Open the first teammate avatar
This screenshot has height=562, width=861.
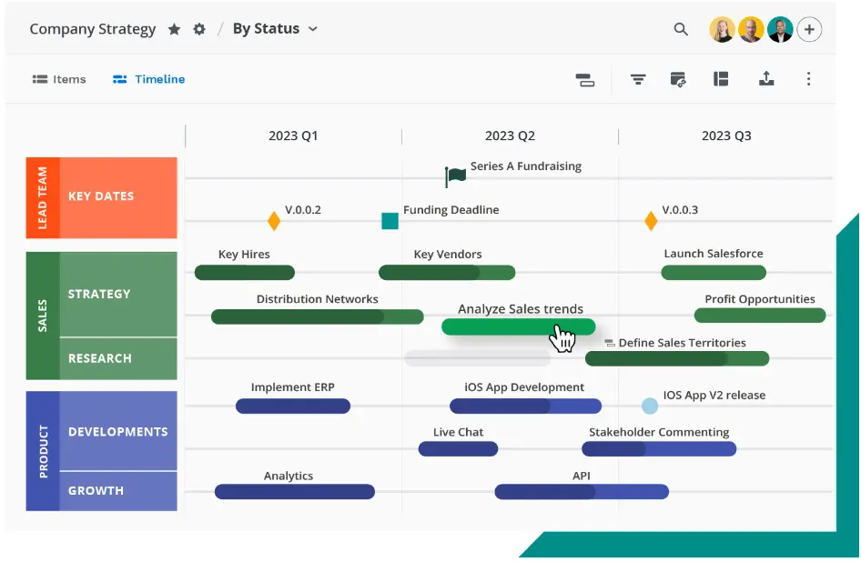coord(722,28)
